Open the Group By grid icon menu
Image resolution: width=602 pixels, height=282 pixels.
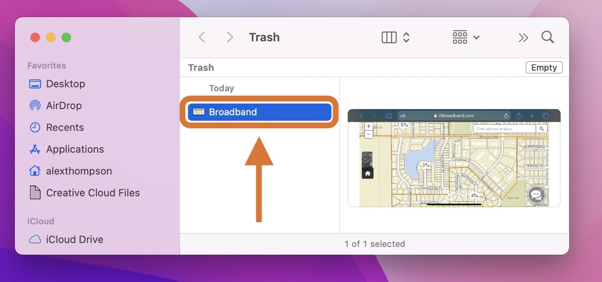460,37
